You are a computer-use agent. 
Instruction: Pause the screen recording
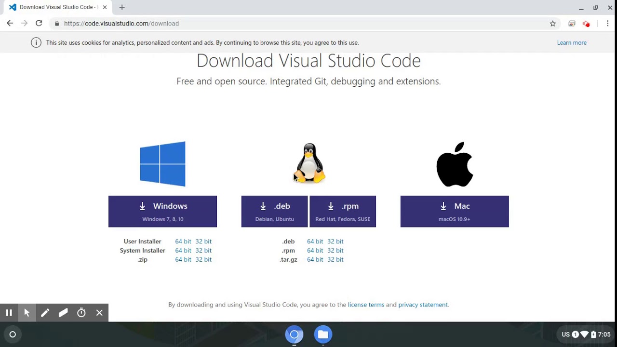point(9,313)
